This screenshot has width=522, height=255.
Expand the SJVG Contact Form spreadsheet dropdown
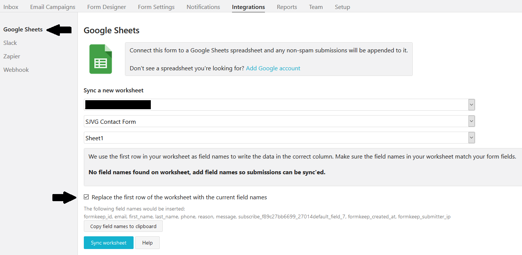(279, 121)
